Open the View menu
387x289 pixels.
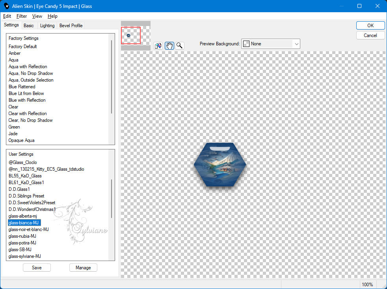tap(37, 16)
